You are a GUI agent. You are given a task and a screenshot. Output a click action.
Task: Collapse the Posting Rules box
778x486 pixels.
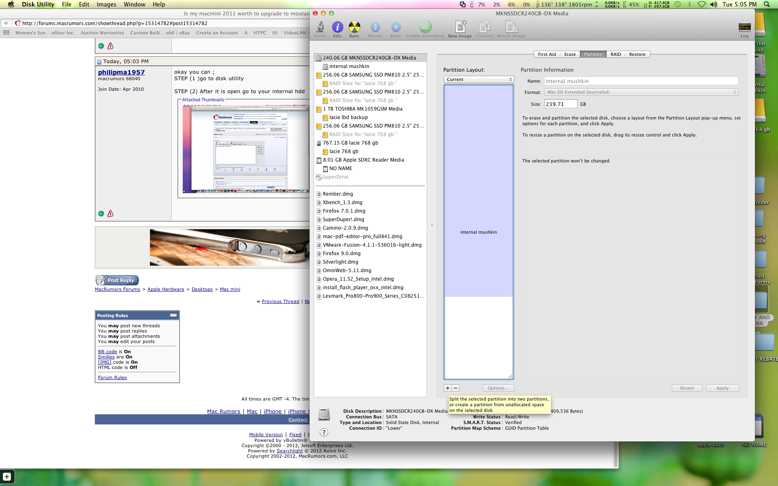click(173, 315)
